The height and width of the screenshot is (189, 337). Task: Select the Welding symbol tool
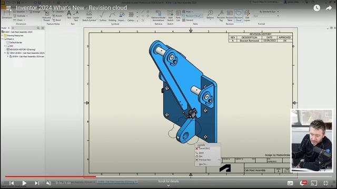pos(112,16)
